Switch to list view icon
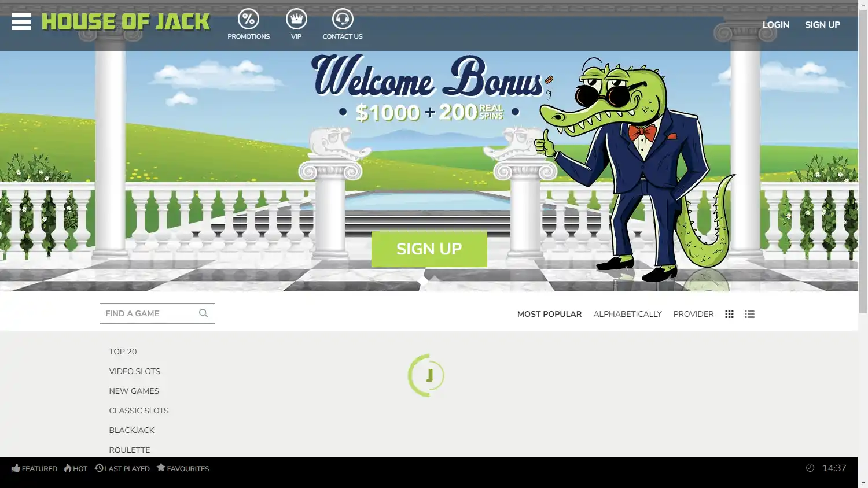 coord(749,314)
